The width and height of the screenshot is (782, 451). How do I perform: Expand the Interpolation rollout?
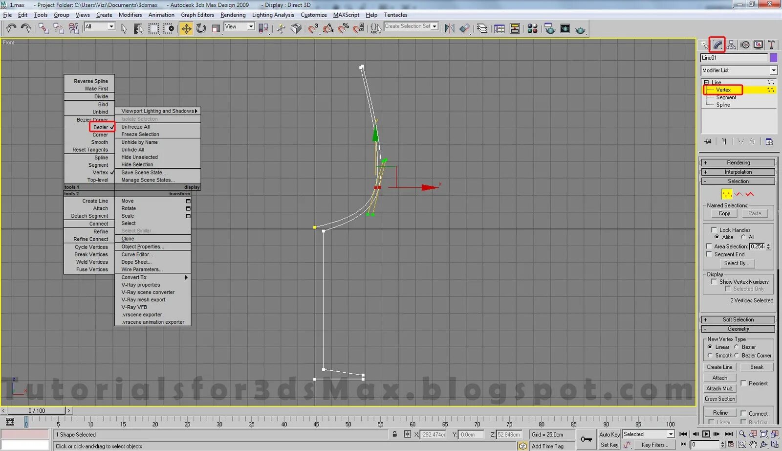click(x=738, y=172)
